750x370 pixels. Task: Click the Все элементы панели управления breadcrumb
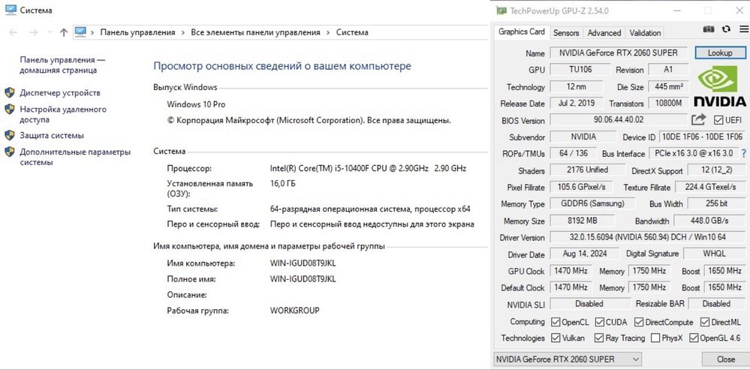click(255, 32)
